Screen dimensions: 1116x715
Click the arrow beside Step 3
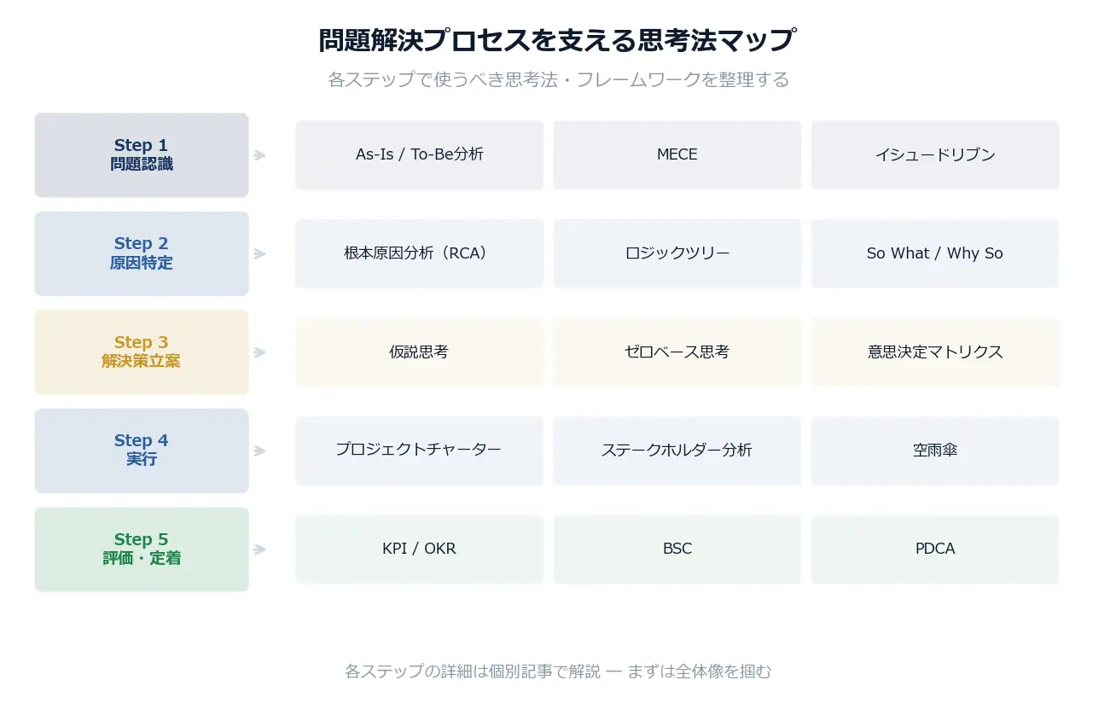point(259,352)
